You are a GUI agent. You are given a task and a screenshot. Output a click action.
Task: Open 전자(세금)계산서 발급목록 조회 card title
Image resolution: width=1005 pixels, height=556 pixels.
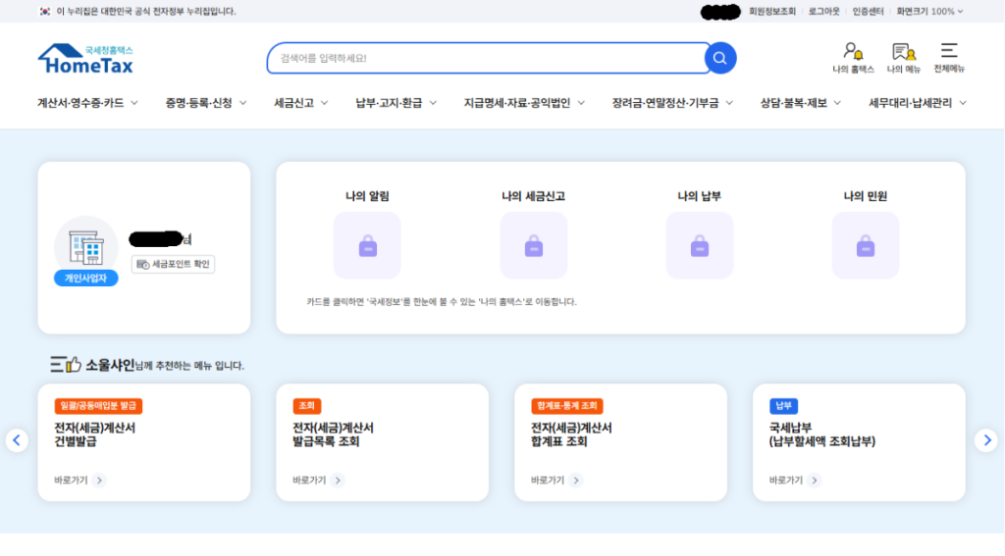click(x=334, y=435)
